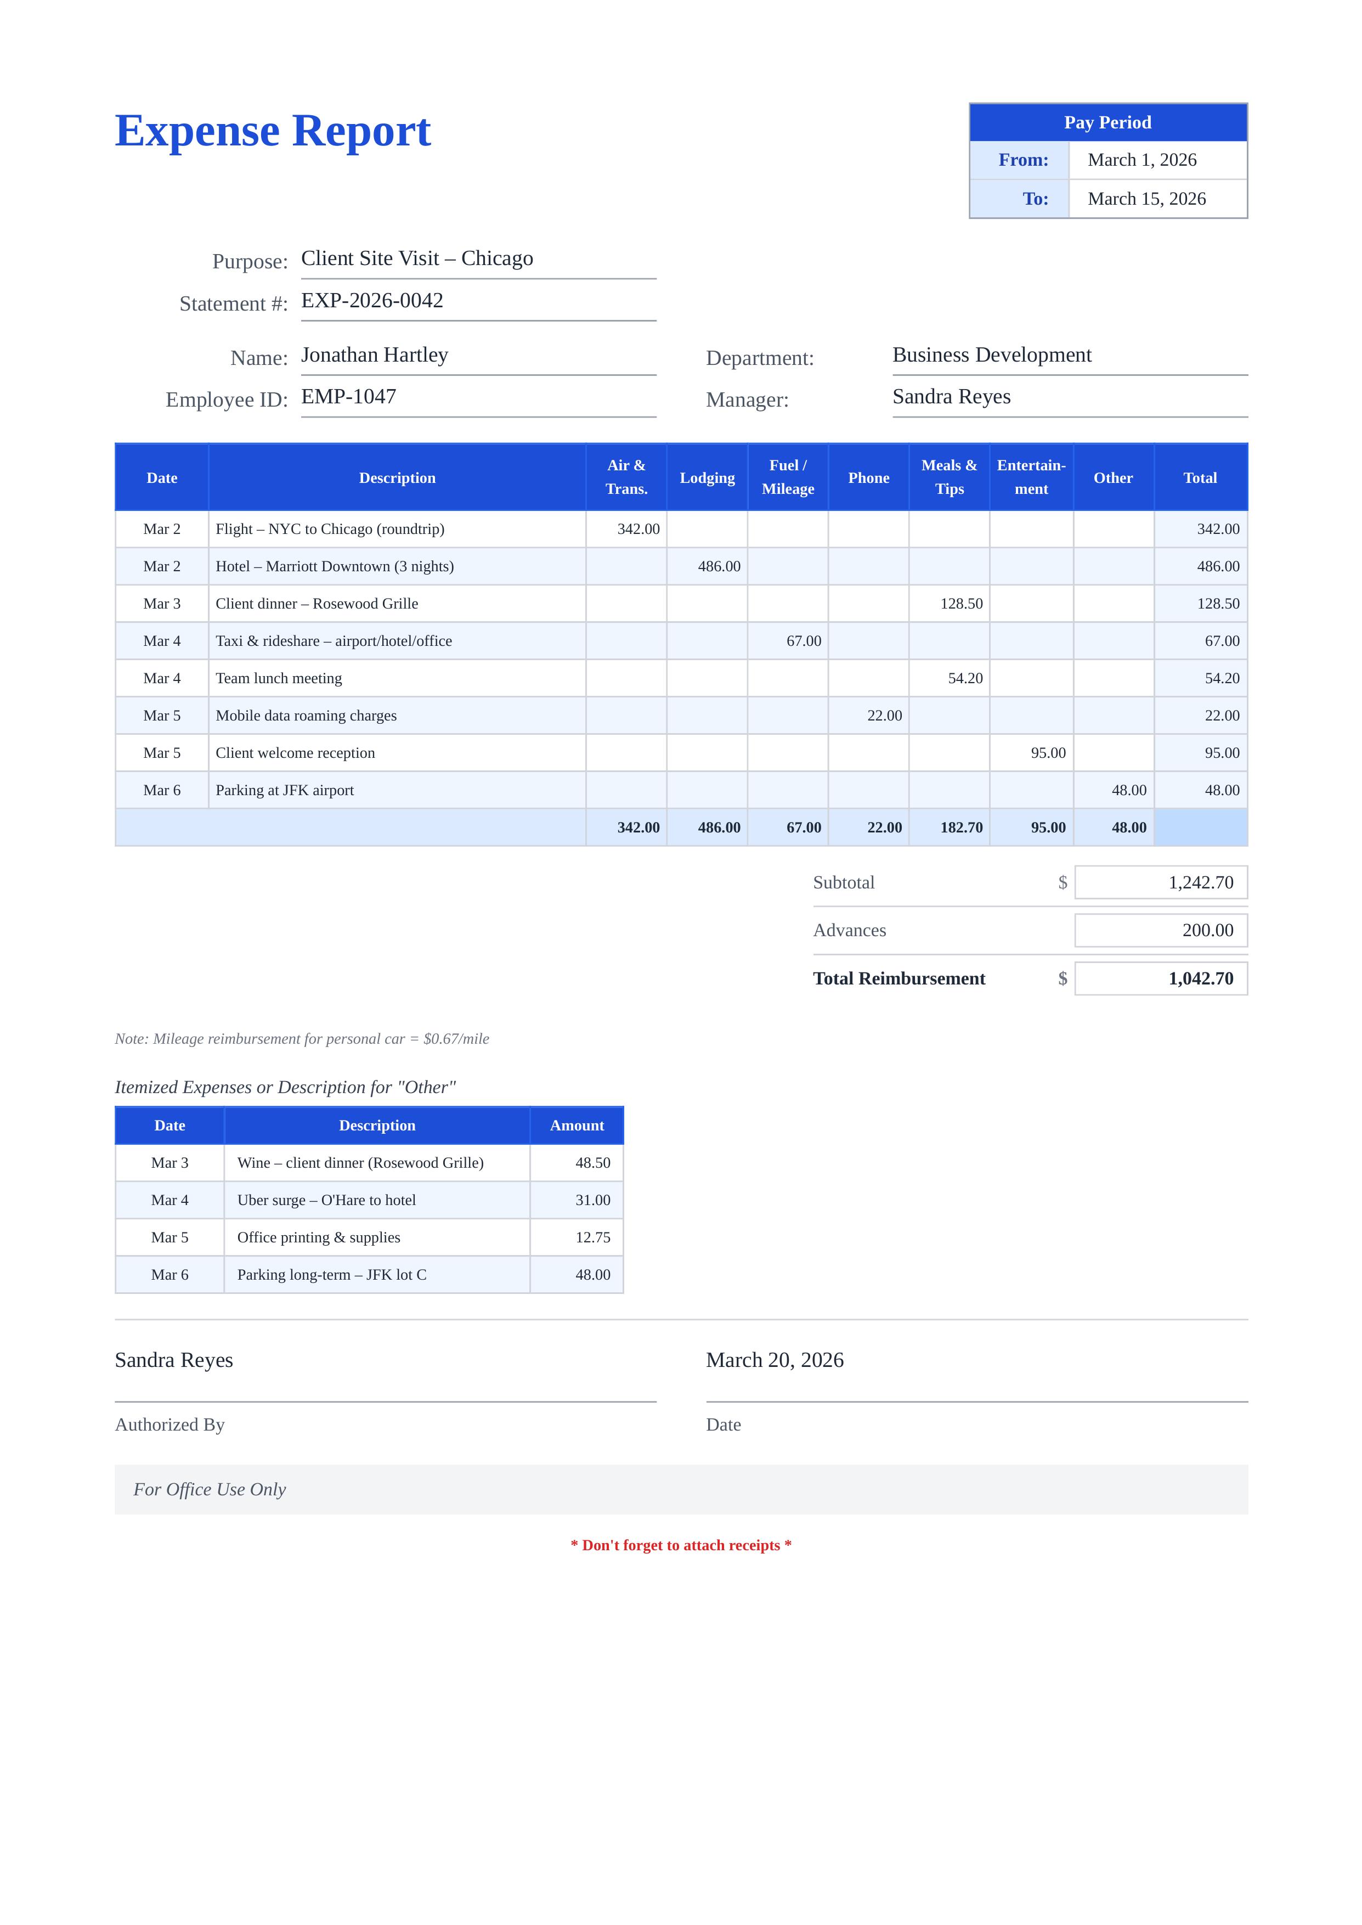Click the Uber surge itemized row
Viewport: 1362px width, 1925px height.
(x=326, y=1200)
